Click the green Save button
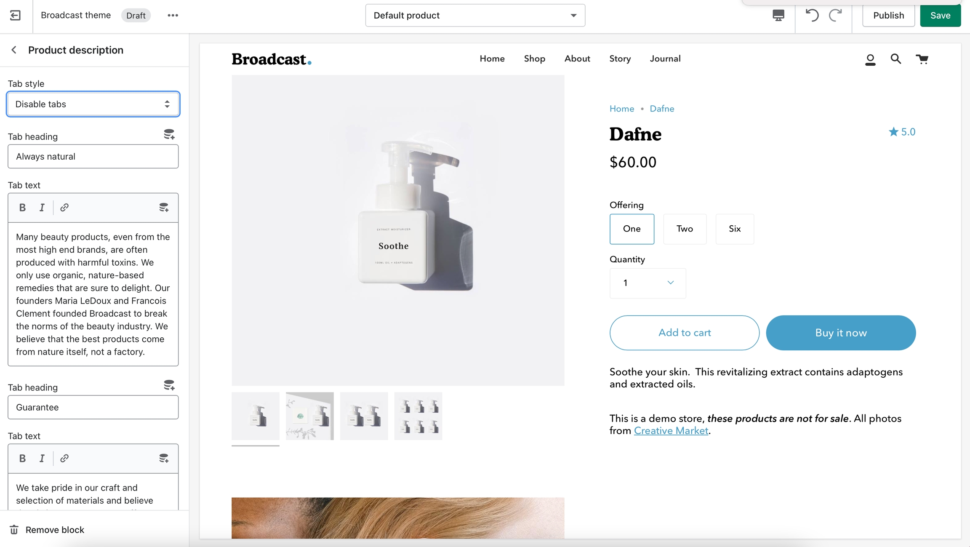The width and height of the screenshot is (970, 547). click(940, 16)
